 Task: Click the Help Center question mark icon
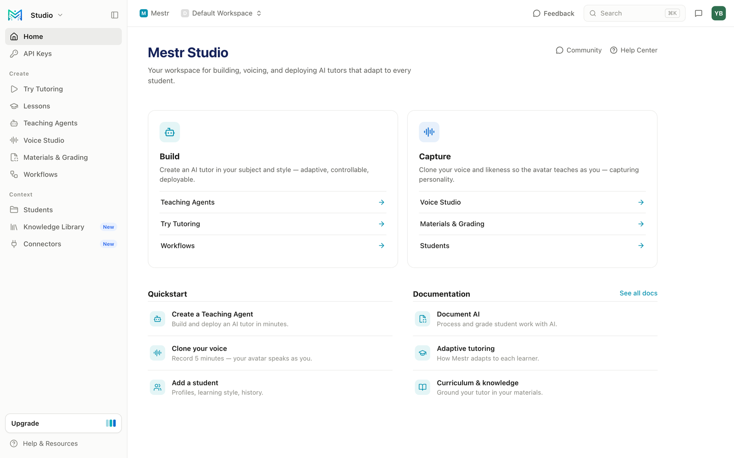[x=613, y=50]
